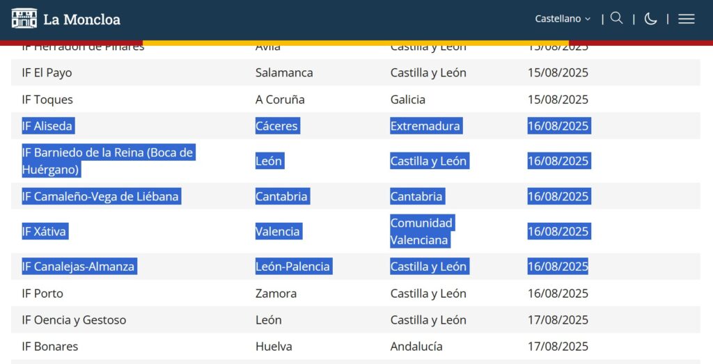Click IF Barniedo de la Reina cell
This screenshot has width=713, height=364.
pos(107,161)
